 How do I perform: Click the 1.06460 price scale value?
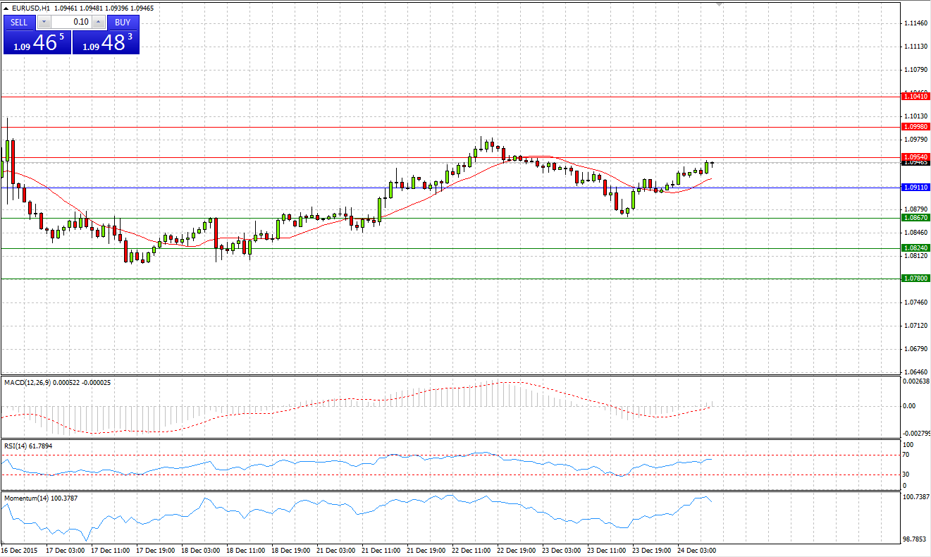(915, 372)
